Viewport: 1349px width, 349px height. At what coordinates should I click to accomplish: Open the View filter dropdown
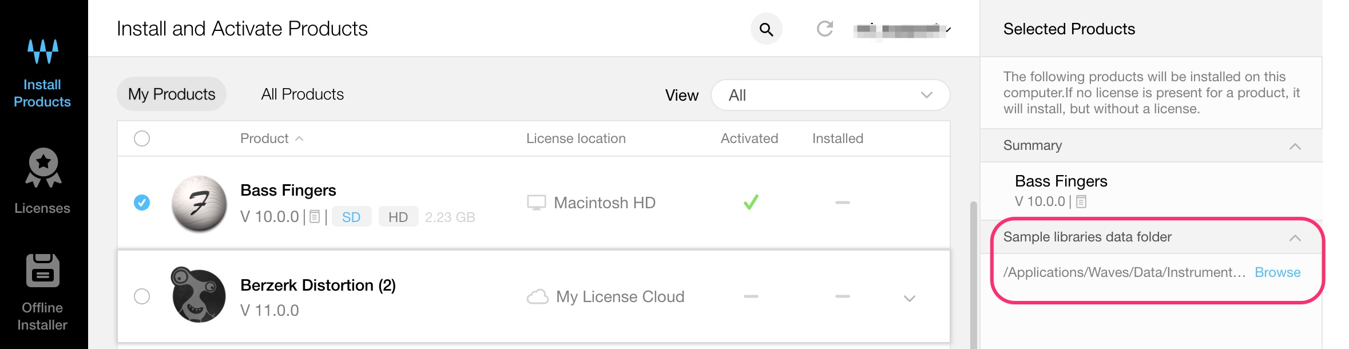(830, 95)
